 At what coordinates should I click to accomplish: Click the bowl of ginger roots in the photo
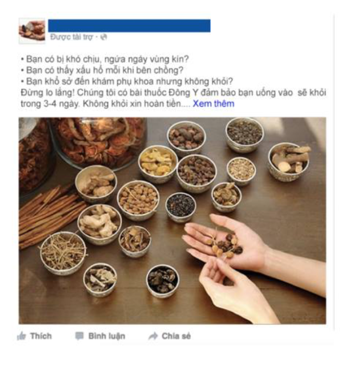coord(100,224)
